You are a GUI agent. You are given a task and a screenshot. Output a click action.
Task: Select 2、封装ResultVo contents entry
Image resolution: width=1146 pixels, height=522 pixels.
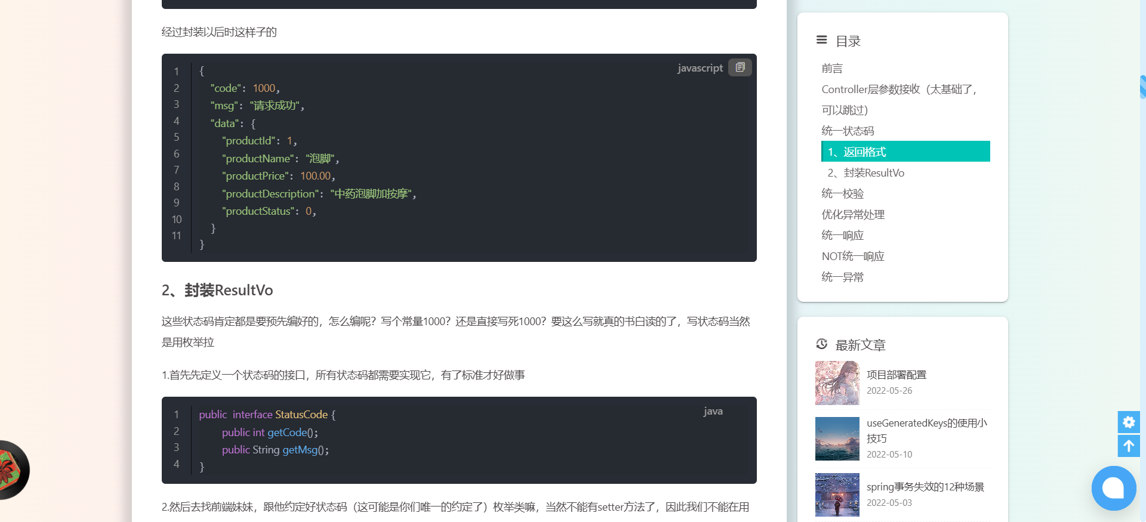pyautogui.click(x=865, y=173)
